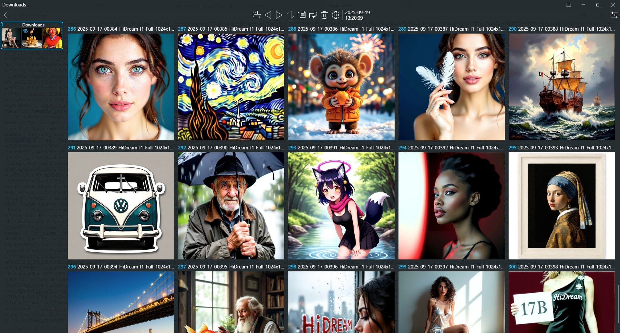Viewport: 620px width, 333px height.
Task: Collapse sidebar with back chevron
Action: coord(5,15)
